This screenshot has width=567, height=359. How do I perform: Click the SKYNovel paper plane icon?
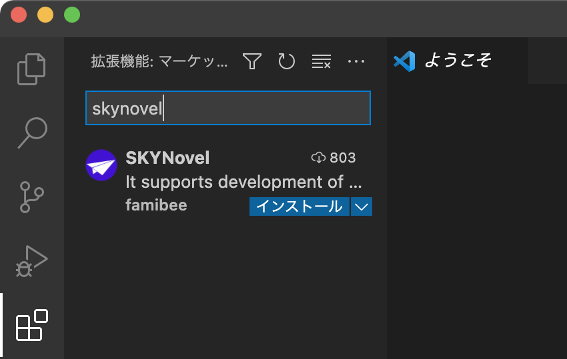click(101, 165)
